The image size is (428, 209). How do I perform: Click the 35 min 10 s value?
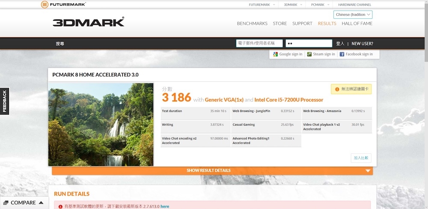click(217, 111)
